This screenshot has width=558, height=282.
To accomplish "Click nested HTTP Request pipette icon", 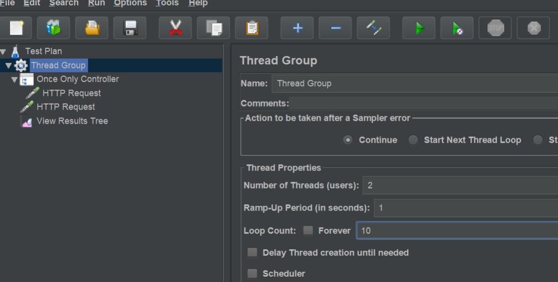I will [32, 93].
